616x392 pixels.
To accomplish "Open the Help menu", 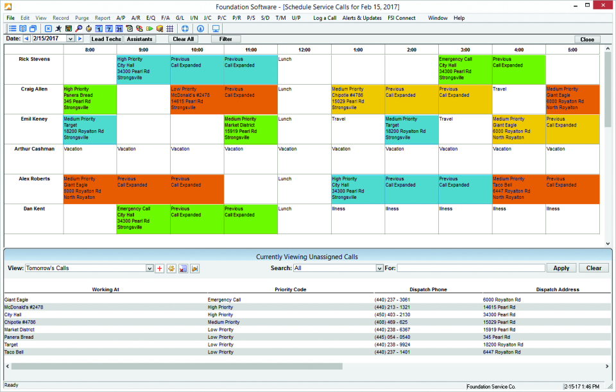I will pos(459,18).
